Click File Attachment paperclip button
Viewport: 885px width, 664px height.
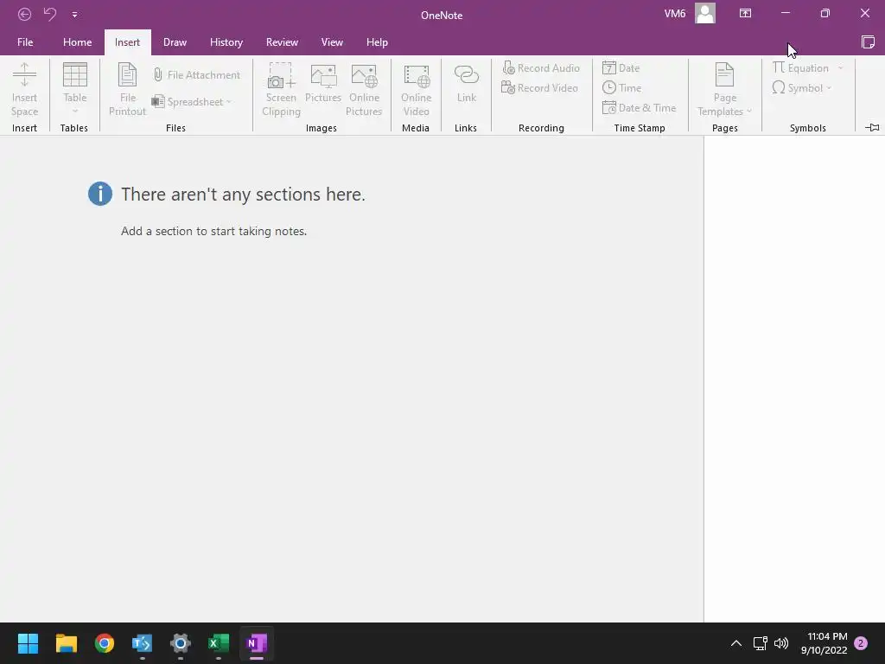(x=196, y=75)
